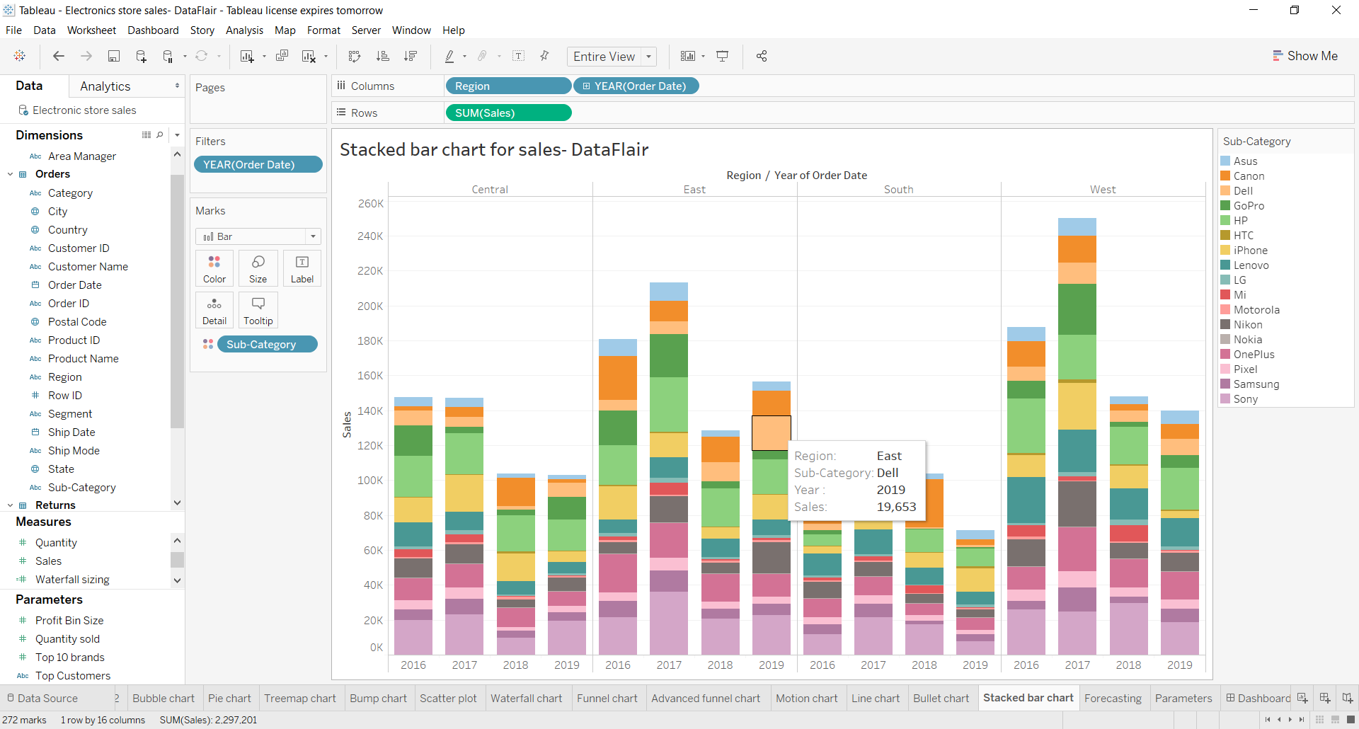Click the Redo forward arrow
The width and height of the screenshot is (1359, 729).
coord(86,56)
